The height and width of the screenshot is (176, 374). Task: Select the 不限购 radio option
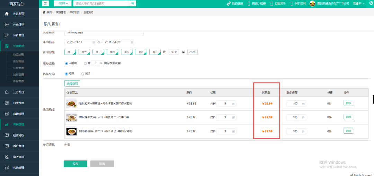tap(66, 64)
